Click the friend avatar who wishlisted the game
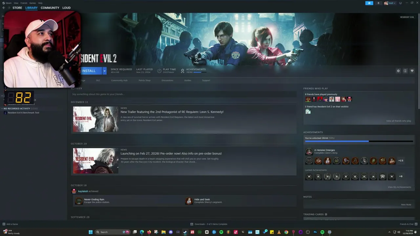 point(308,111)
